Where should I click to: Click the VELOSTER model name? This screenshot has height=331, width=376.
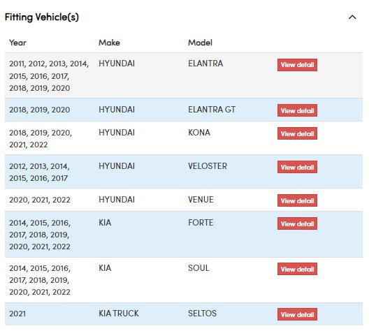click(x=208, y=166)
